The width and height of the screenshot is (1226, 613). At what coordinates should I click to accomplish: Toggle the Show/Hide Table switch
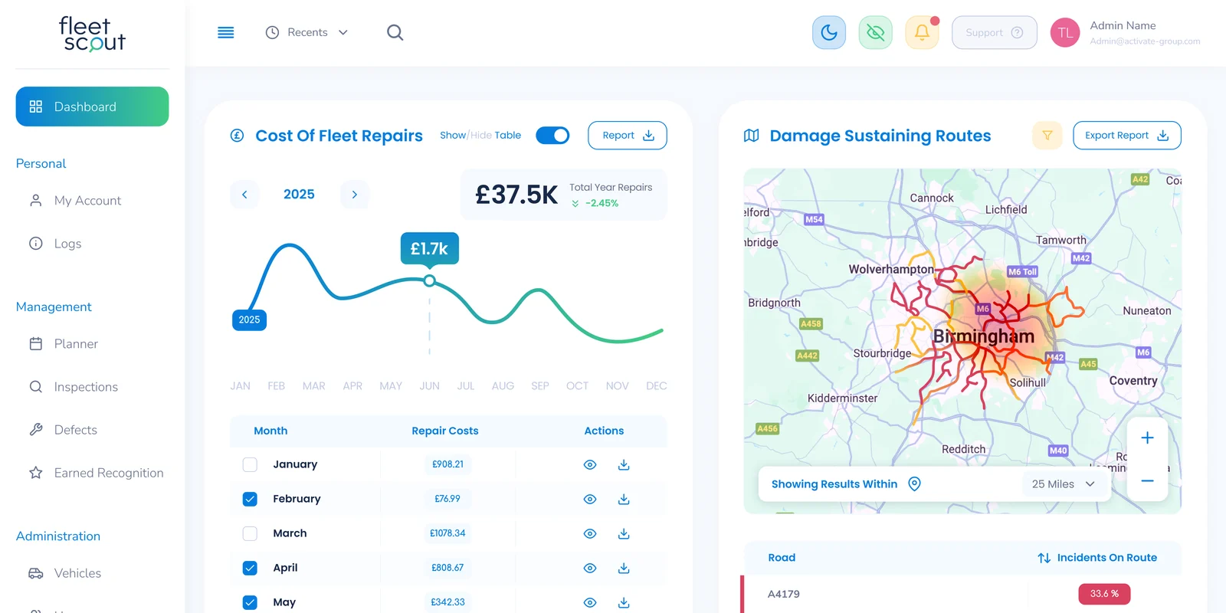552,136
